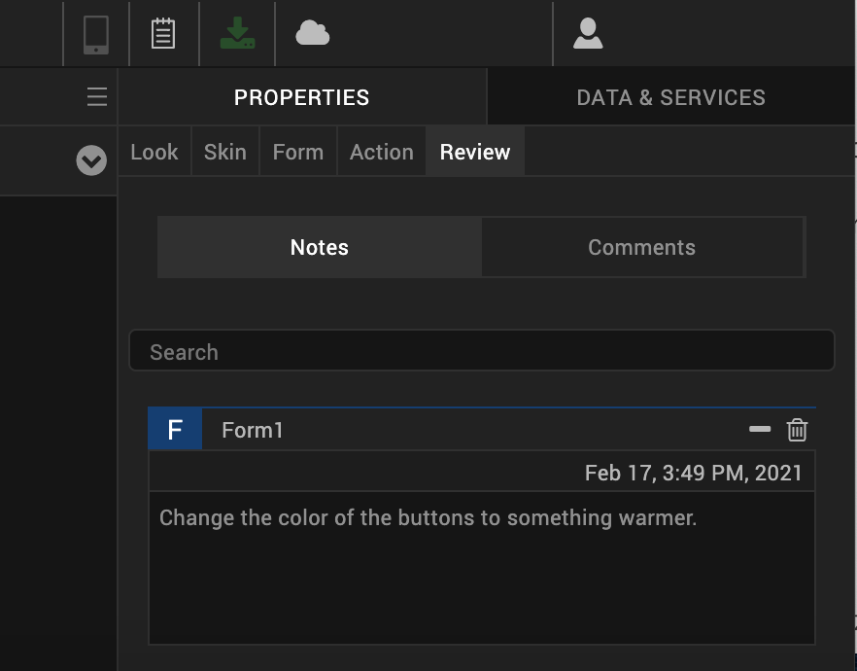Switch to the Comments toggle
Viewport: 857px width, 671px height.
point(641,248)
